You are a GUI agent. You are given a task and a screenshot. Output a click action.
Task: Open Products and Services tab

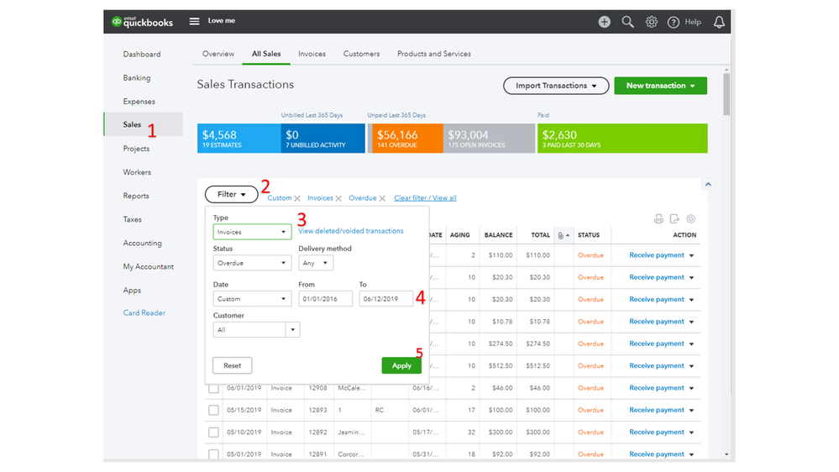point(434,54)
